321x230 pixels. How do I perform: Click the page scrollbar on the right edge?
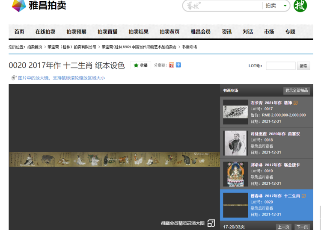click(x=320, y=218)
